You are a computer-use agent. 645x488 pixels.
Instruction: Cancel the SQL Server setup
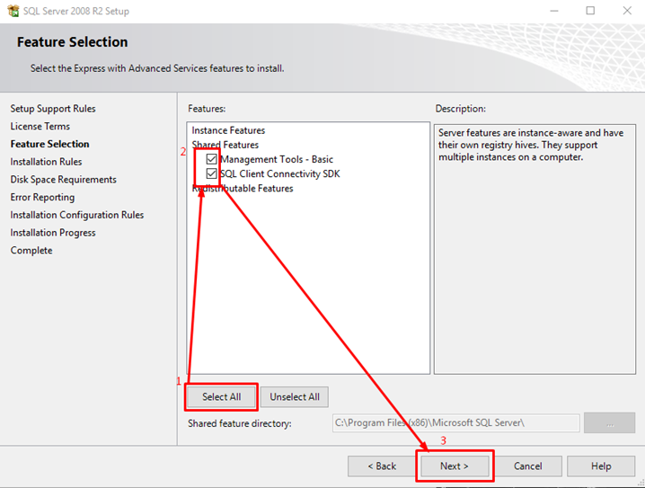[x=527, y=466]
